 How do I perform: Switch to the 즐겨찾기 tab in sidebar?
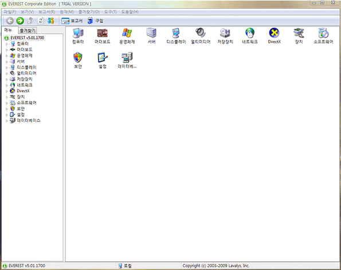[28, 30]
